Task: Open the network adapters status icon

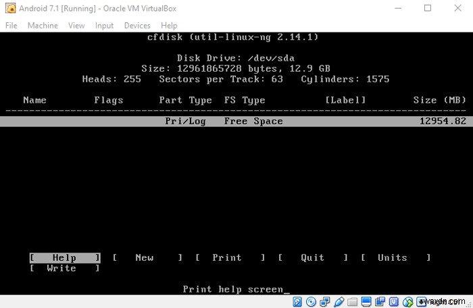Action: (325, 302)
